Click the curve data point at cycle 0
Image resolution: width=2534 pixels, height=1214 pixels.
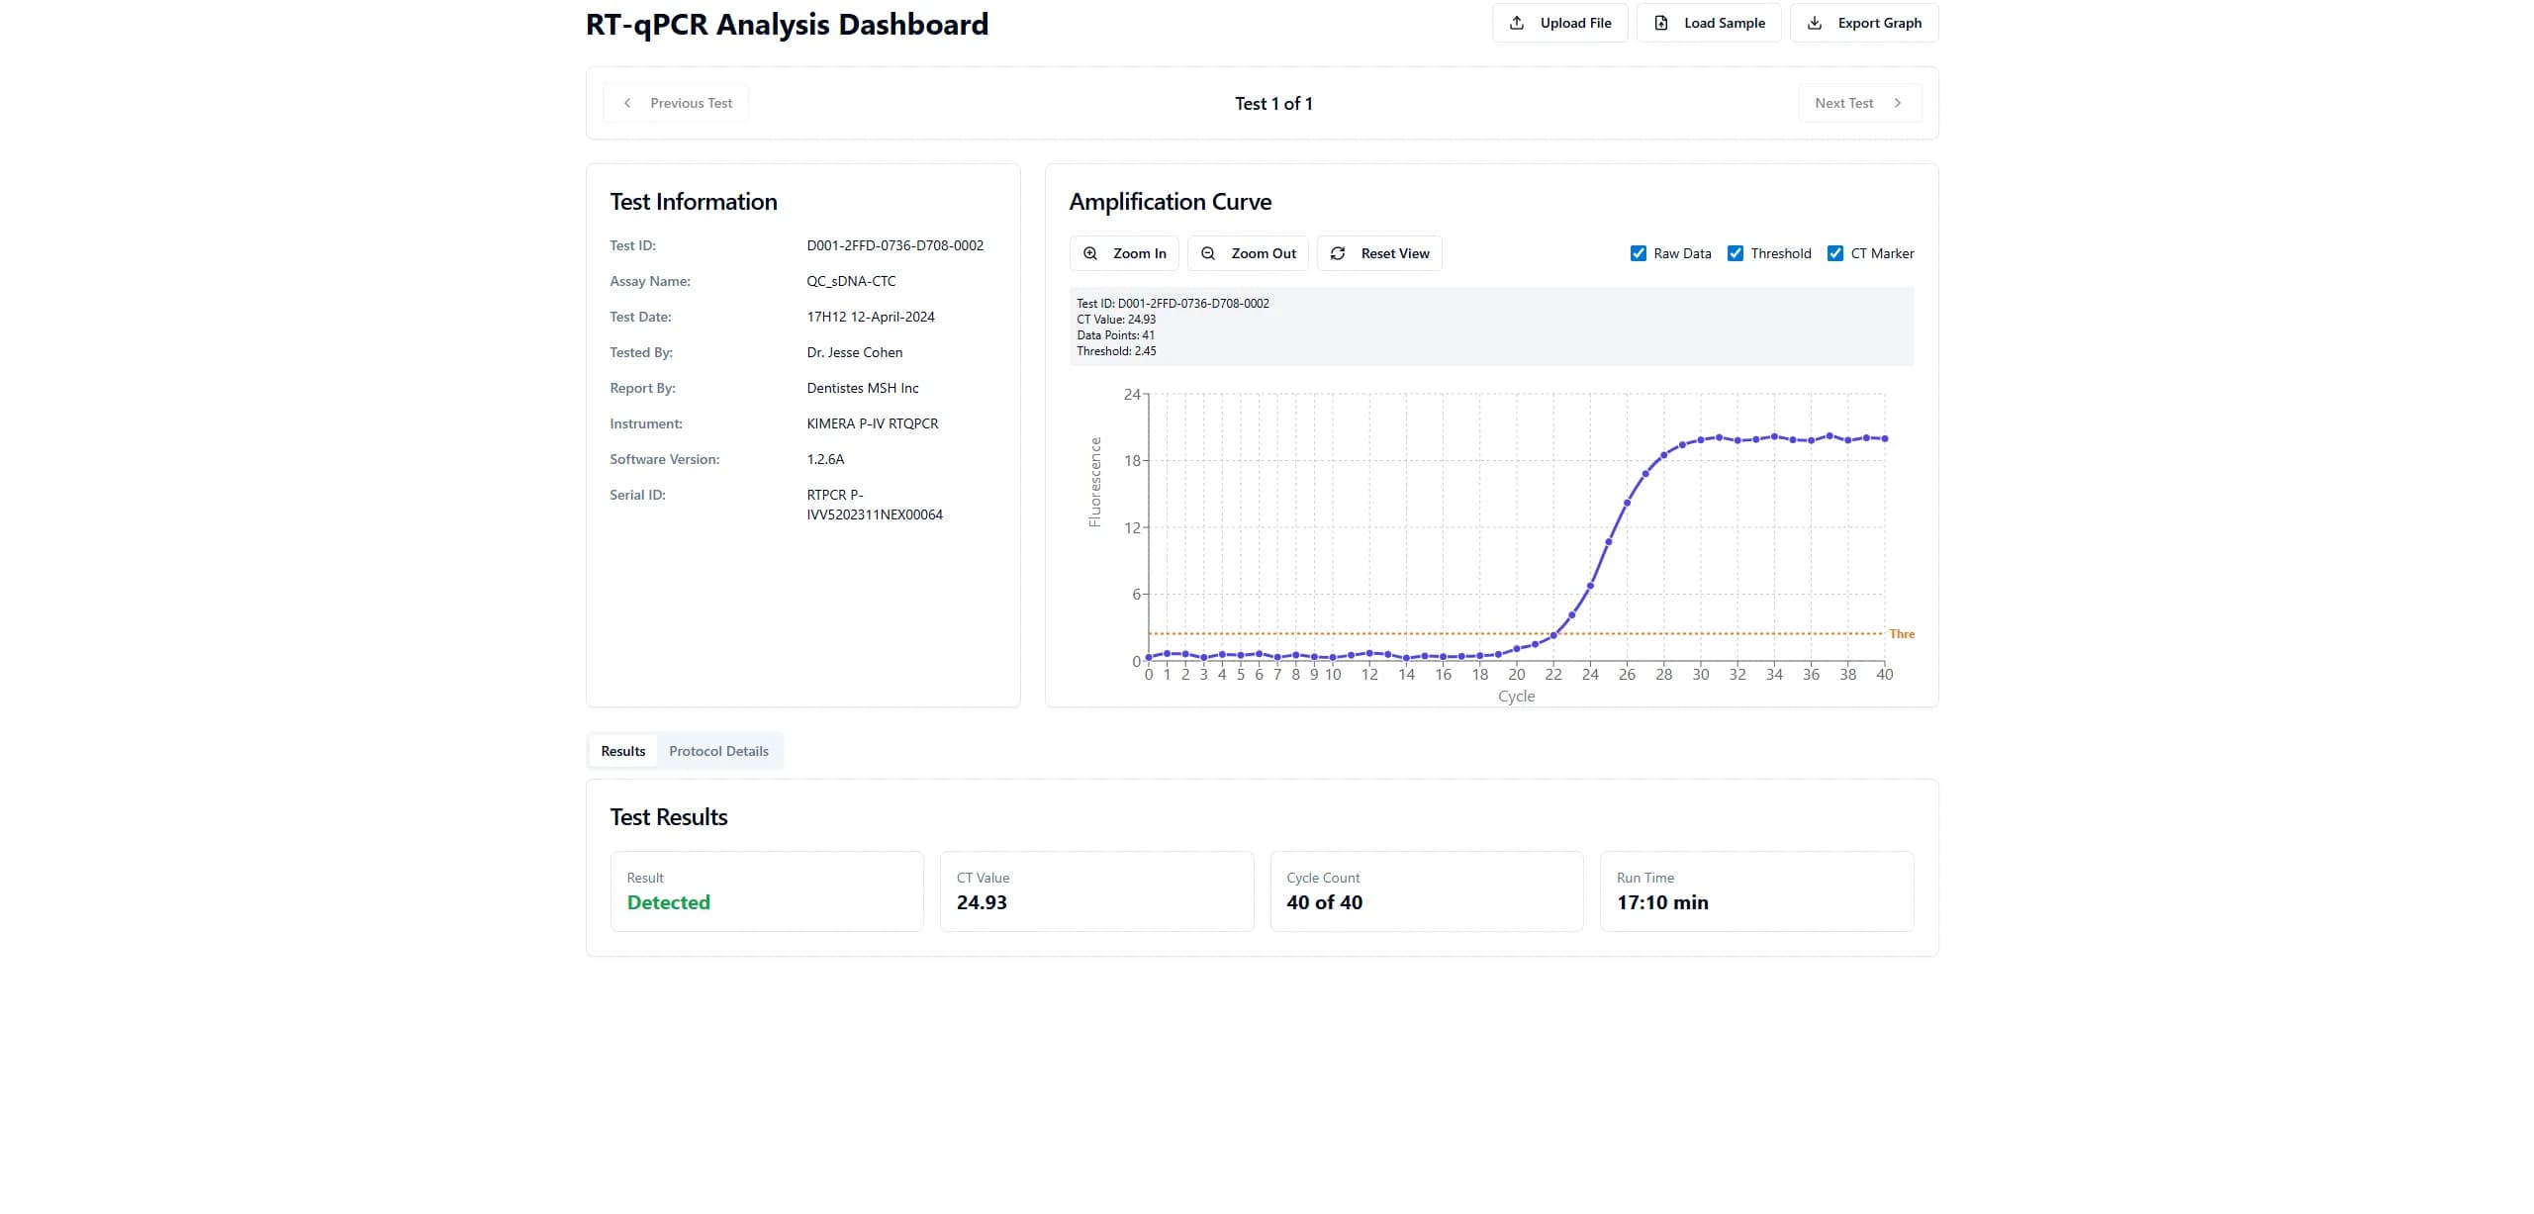point(1149,657)
